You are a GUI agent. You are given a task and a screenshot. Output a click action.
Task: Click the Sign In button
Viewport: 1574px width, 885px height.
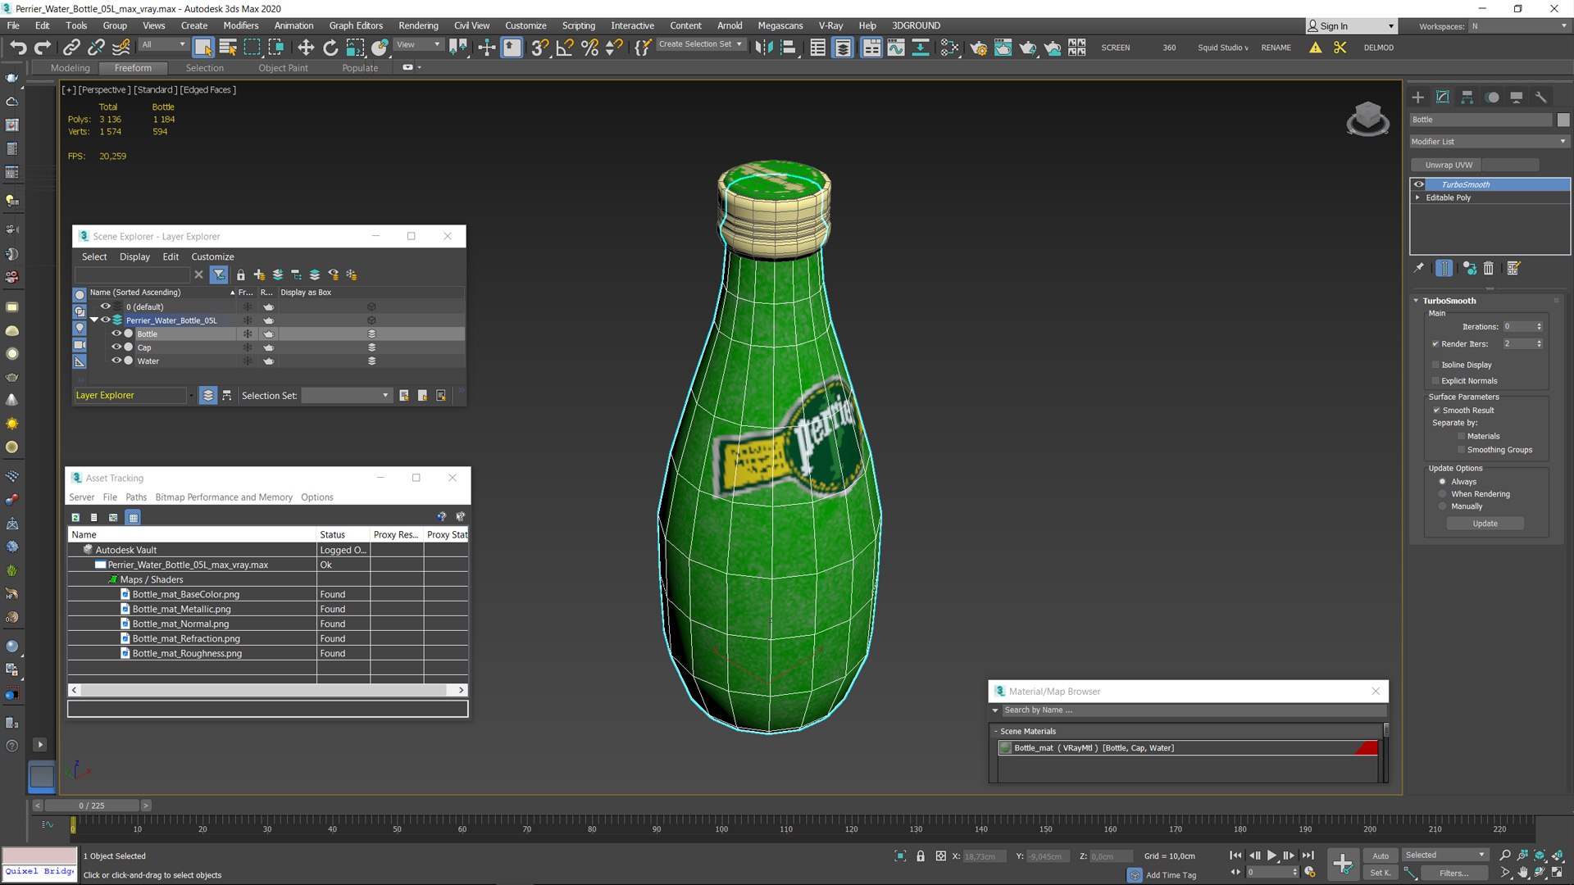(1350, 26)
